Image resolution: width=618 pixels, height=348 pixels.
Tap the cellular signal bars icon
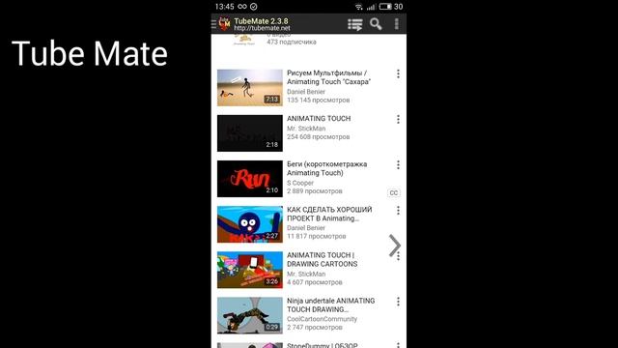pos(371,7)
